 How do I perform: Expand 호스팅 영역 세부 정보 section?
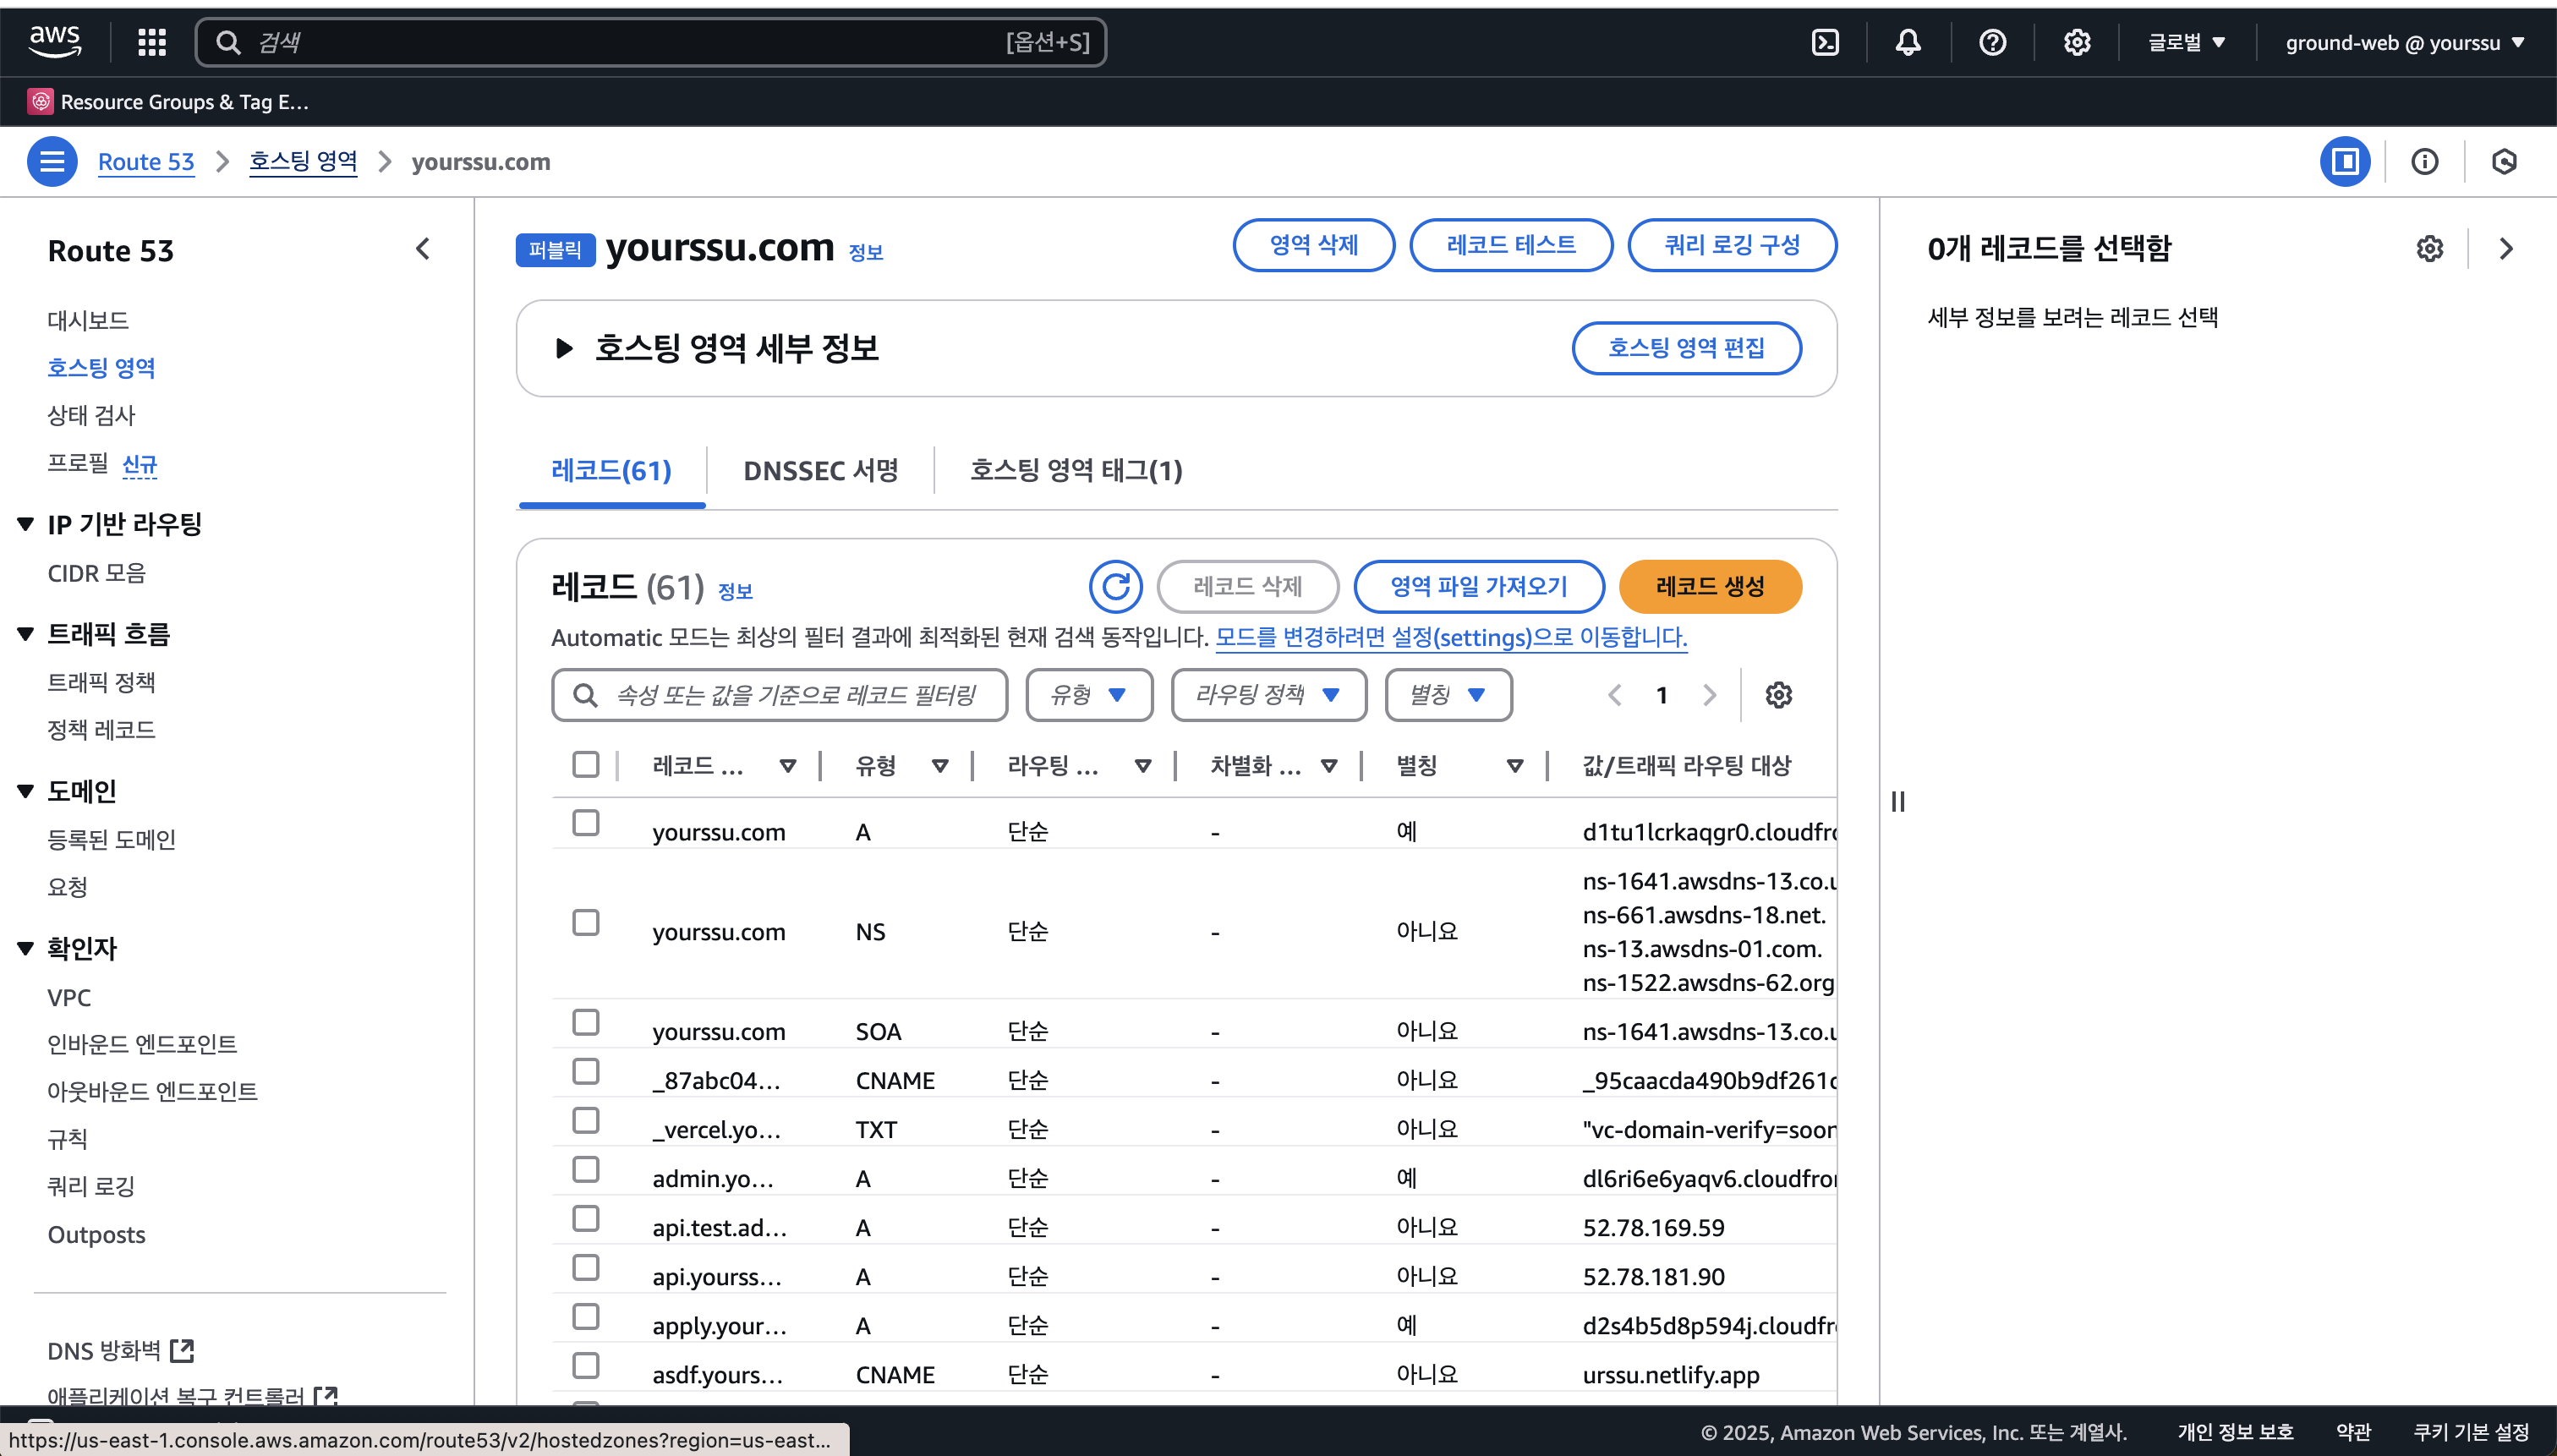tap(564, 348)
